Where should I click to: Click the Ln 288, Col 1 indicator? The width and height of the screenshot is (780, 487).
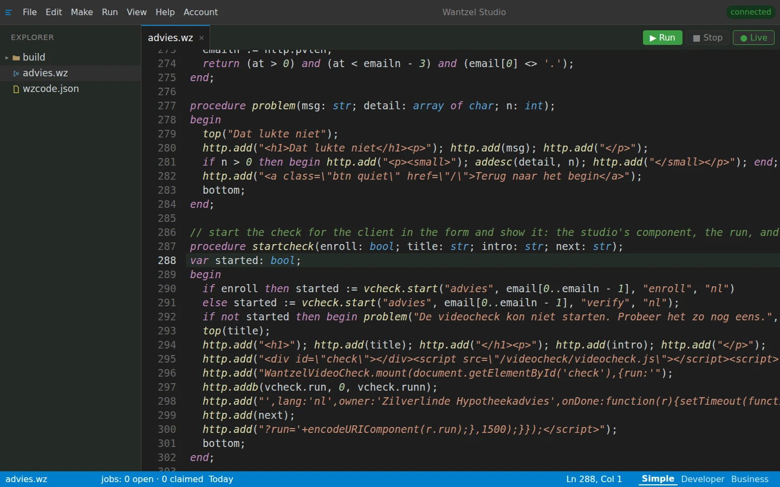click(x=594, y=479)
